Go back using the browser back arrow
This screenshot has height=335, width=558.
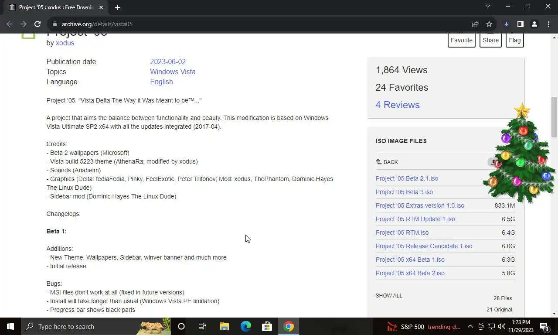coord(10,24)
